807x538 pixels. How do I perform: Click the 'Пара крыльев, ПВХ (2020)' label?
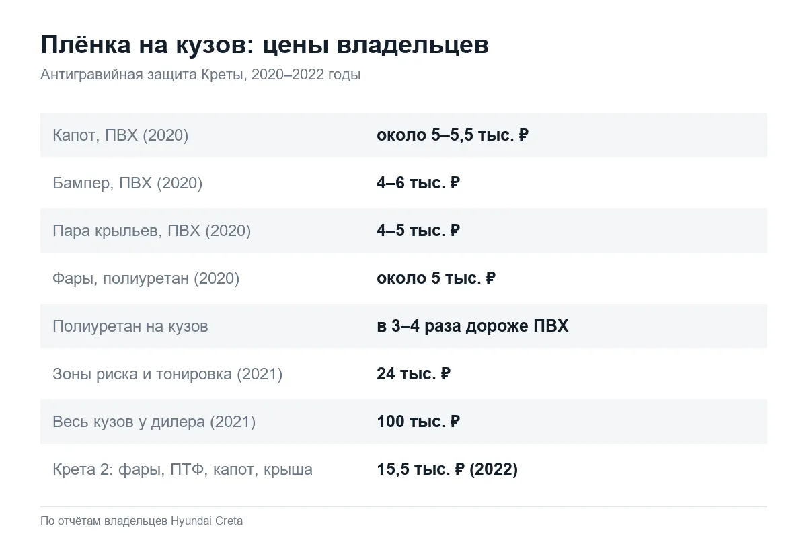(x=151, y=231)
